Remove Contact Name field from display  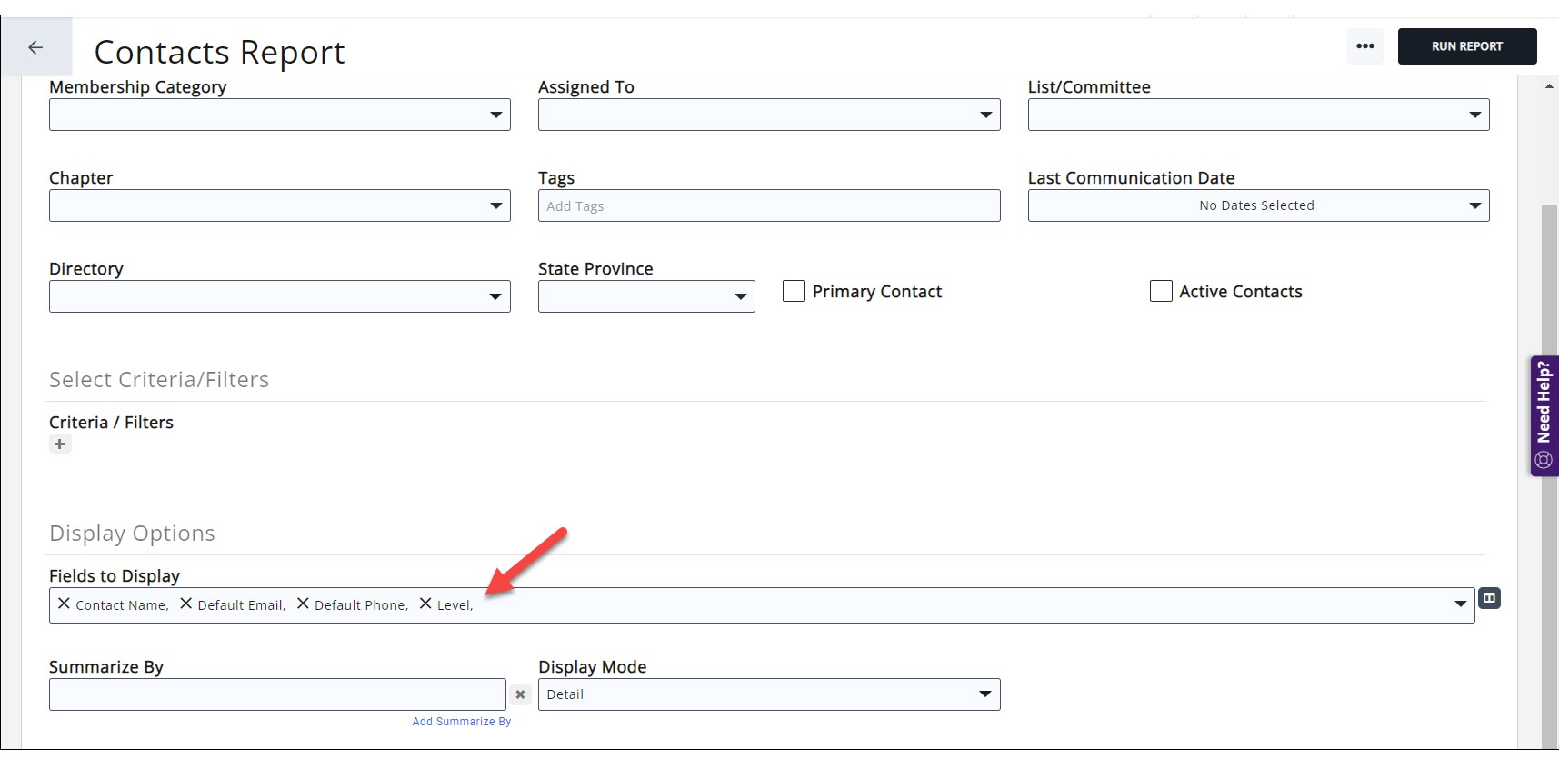coord(64,604)
